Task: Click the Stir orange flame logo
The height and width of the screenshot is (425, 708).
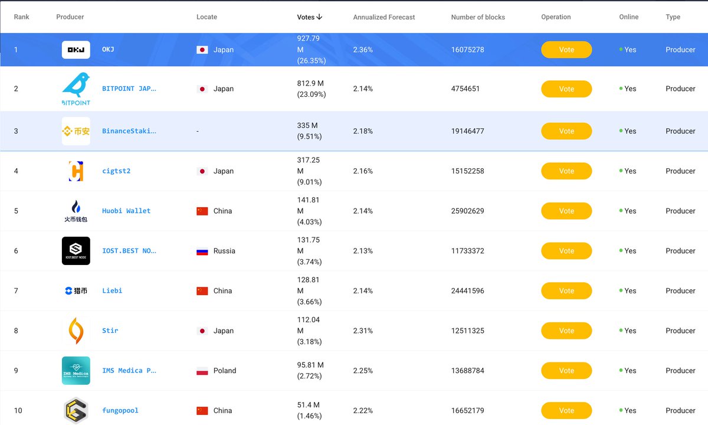Action: tap(76, 330)
